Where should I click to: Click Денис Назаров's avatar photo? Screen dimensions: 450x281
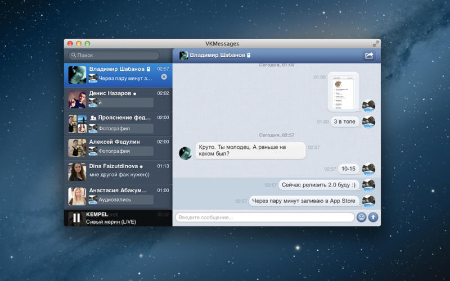[x=77, y=99]
